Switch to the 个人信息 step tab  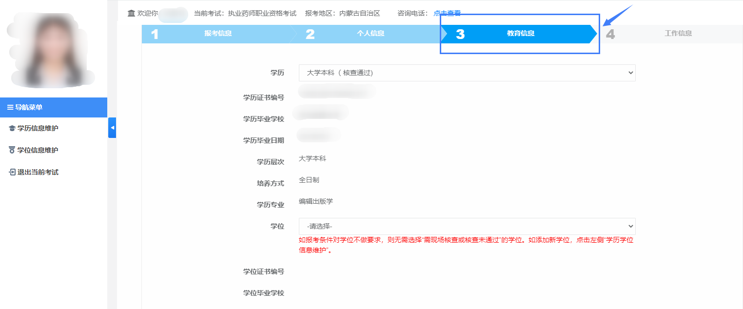[x=370, y=34]
